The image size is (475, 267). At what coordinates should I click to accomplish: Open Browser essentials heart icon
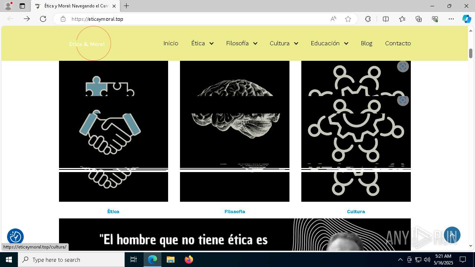[x=435, y=19]
